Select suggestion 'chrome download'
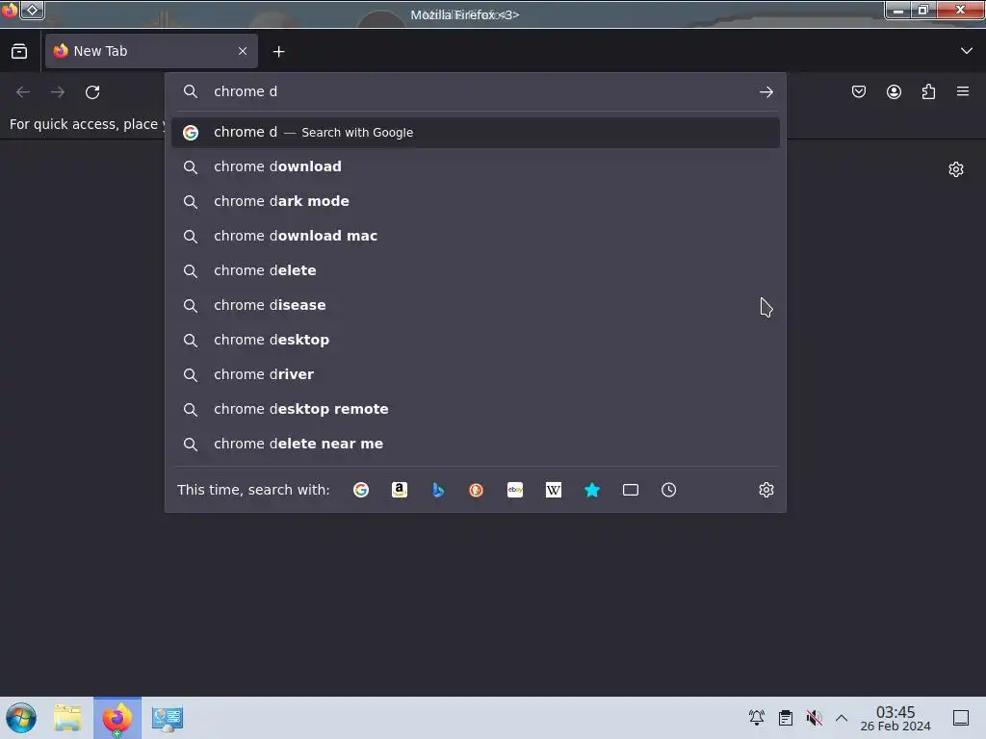This screenshot has height=739, width=986. [476, 166]
